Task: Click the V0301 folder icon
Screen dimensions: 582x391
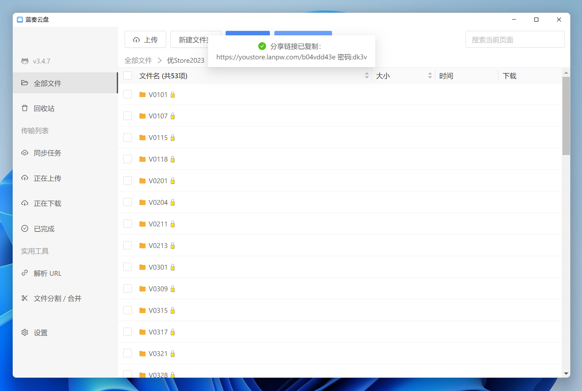Action: click(x=142, y=267)
